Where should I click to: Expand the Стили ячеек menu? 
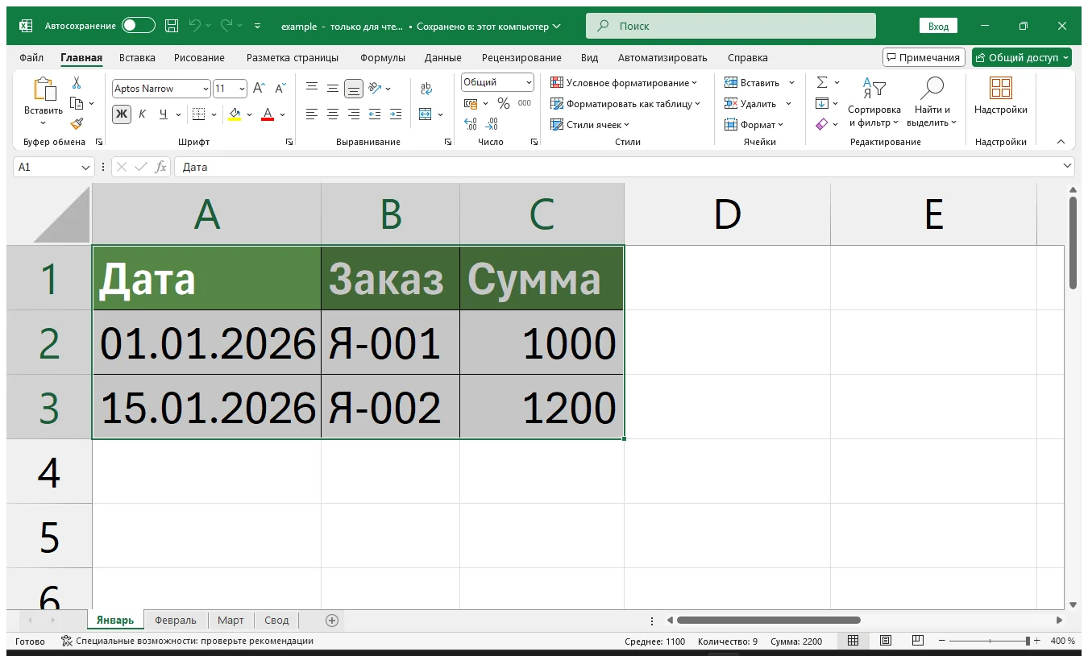(x=590, y=124)
